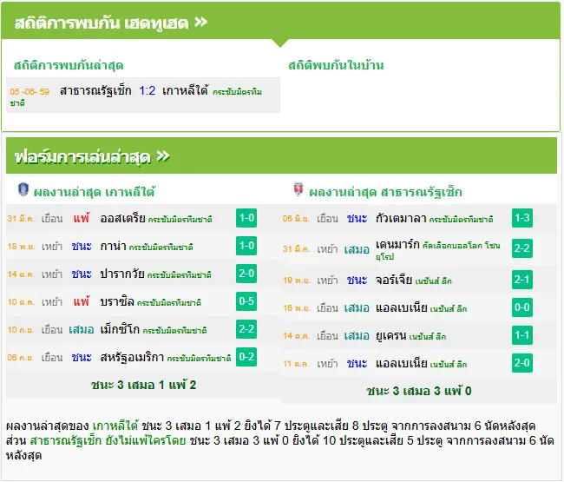Click the Czech Republic team crest icon
Screen dimensions: 564x482
(x=298, y=189)
